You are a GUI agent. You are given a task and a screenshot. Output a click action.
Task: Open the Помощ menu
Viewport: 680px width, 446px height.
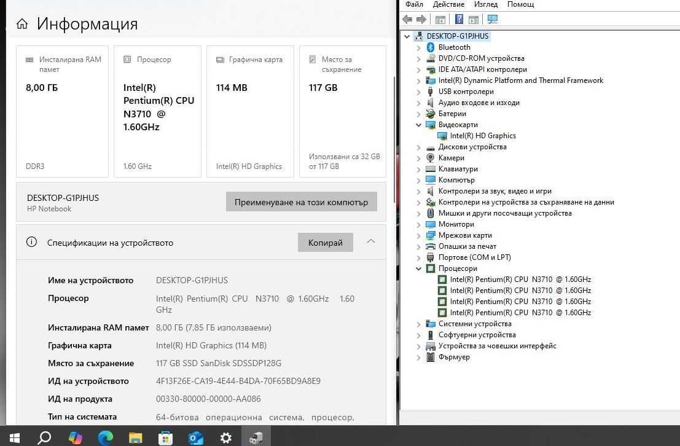(520, 4)
